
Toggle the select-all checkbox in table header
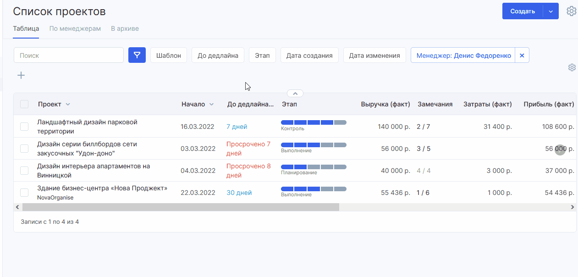24,104
